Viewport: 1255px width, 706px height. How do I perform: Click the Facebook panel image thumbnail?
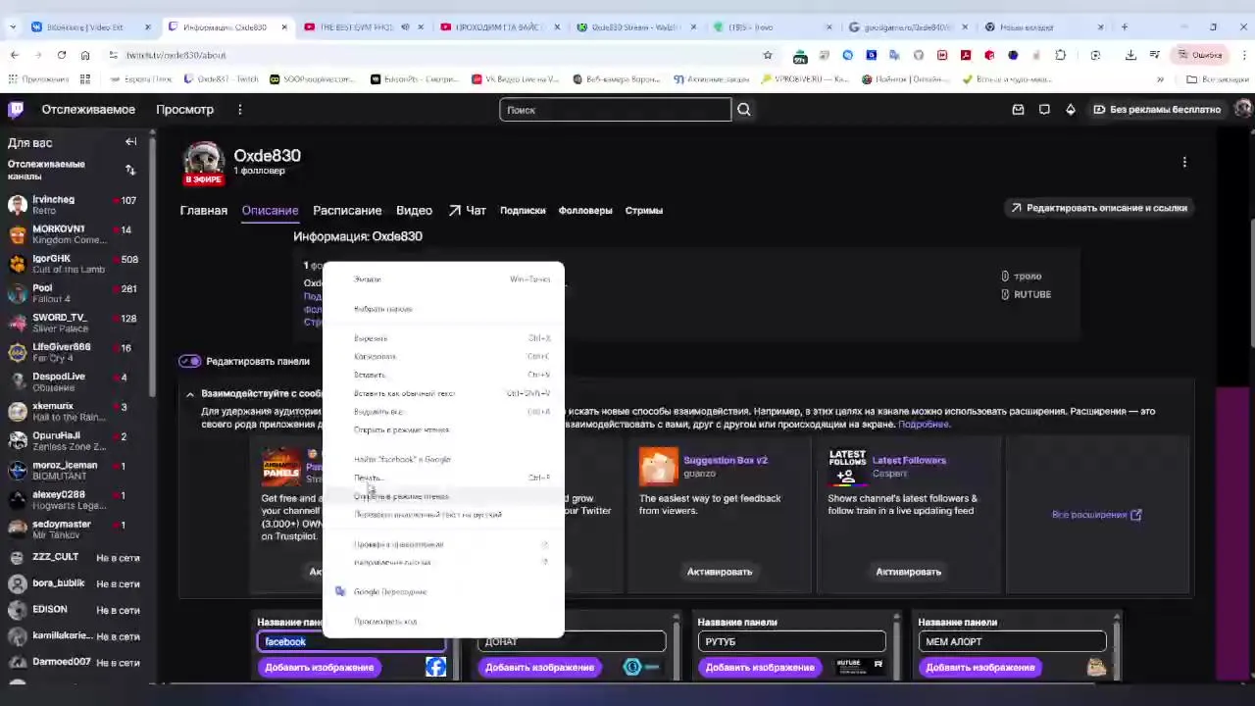[x=435, y=667]
